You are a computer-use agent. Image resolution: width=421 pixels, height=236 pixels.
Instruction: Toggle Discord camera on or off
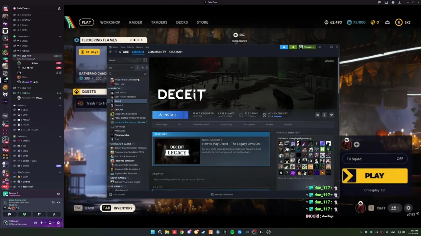(10, 214)
